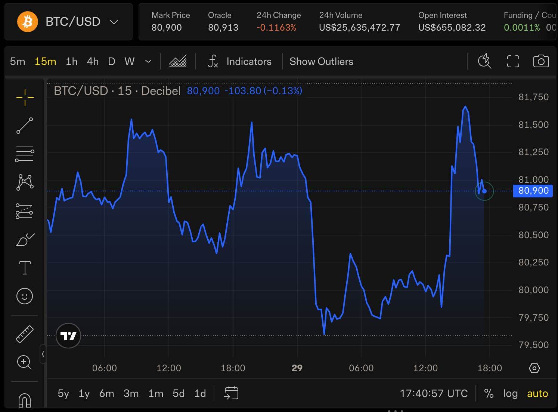Open timezone menu at 17:40:57 UTC
This screenshot has width=558, height=412.
434,393
